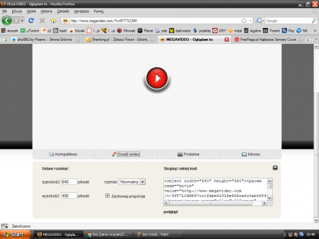The width and height of the screenshot is (319, 239).
Task: Open the Plik menu
Action: click(4, 11)
